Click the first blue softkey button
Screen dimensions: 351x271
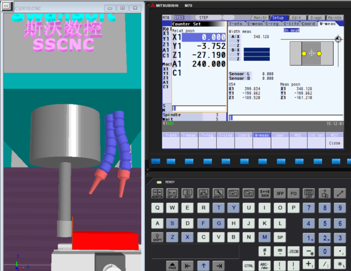coord(156,162)
